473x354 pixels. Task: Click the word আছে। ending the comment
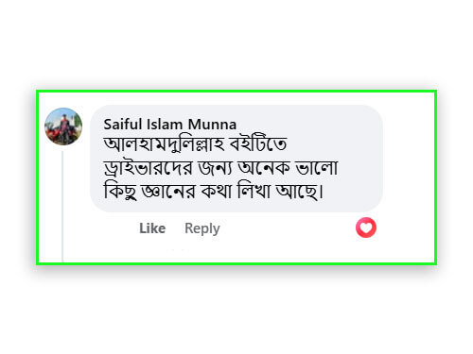coord(300,192)
